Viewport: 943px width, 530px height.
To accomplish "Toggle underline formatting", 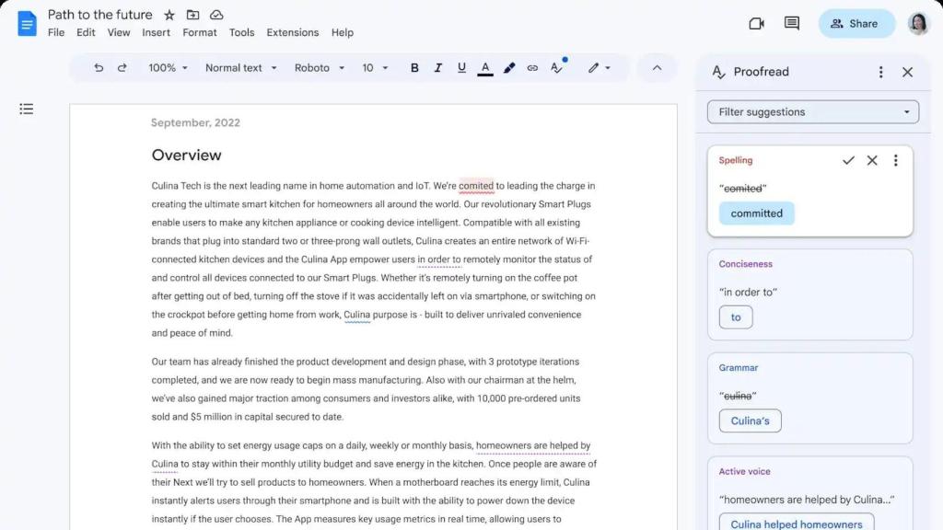I will click(x=461, y=67).
